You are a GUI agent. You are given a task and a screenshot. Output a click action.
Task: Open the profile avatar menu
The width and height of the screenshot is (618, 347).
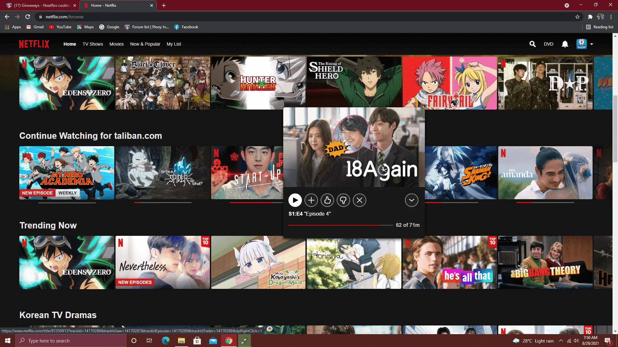tap(581, 44)
